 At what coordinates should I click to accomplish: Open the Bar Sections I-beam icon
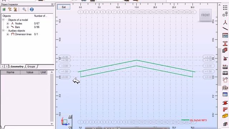[225, 43]
